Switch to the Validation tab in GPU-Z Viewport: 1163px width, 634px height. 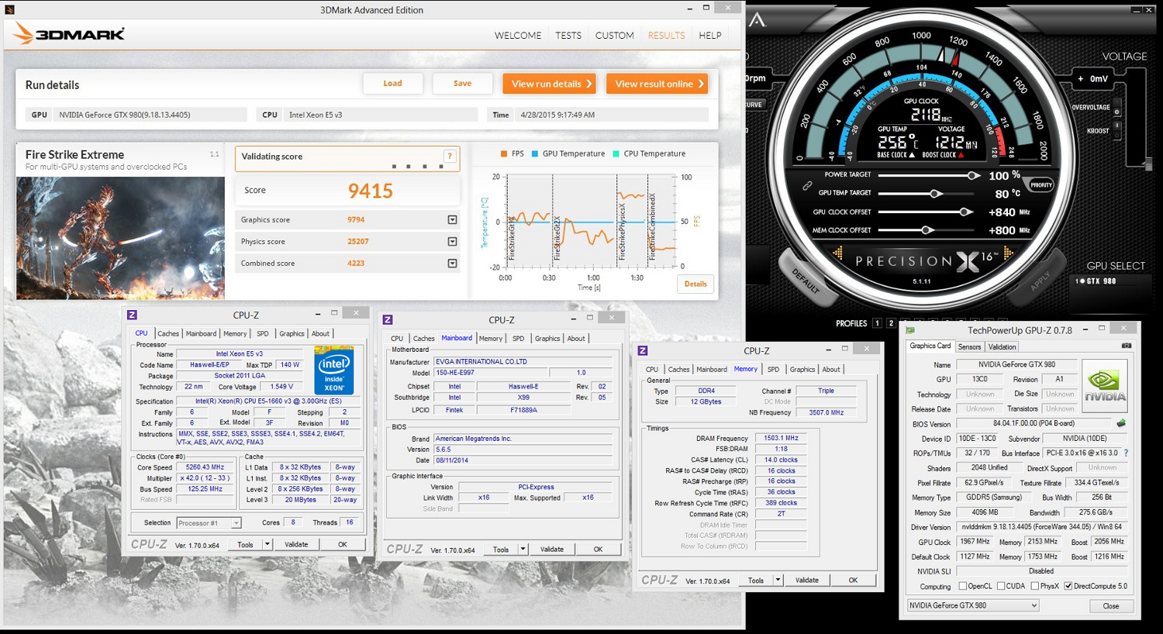[1002, 346]
